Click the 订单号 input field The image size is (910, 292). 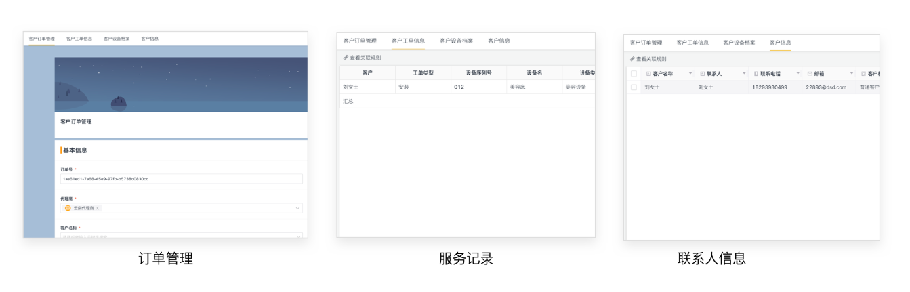click(x=182, y=179)
